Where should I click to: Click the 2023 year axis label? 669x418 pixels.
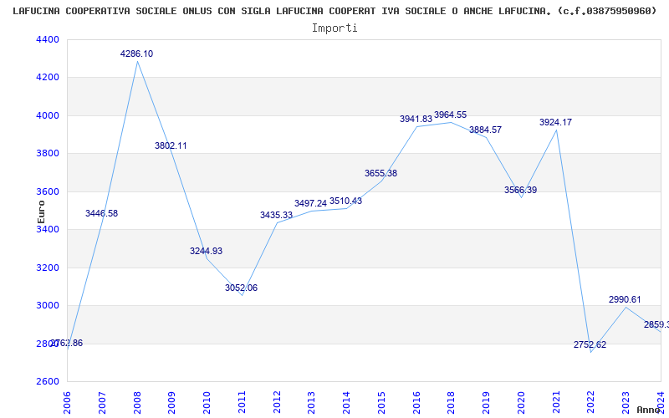click(626, 403)
